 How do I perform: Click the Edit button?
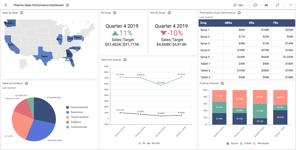tap(238, 5)
